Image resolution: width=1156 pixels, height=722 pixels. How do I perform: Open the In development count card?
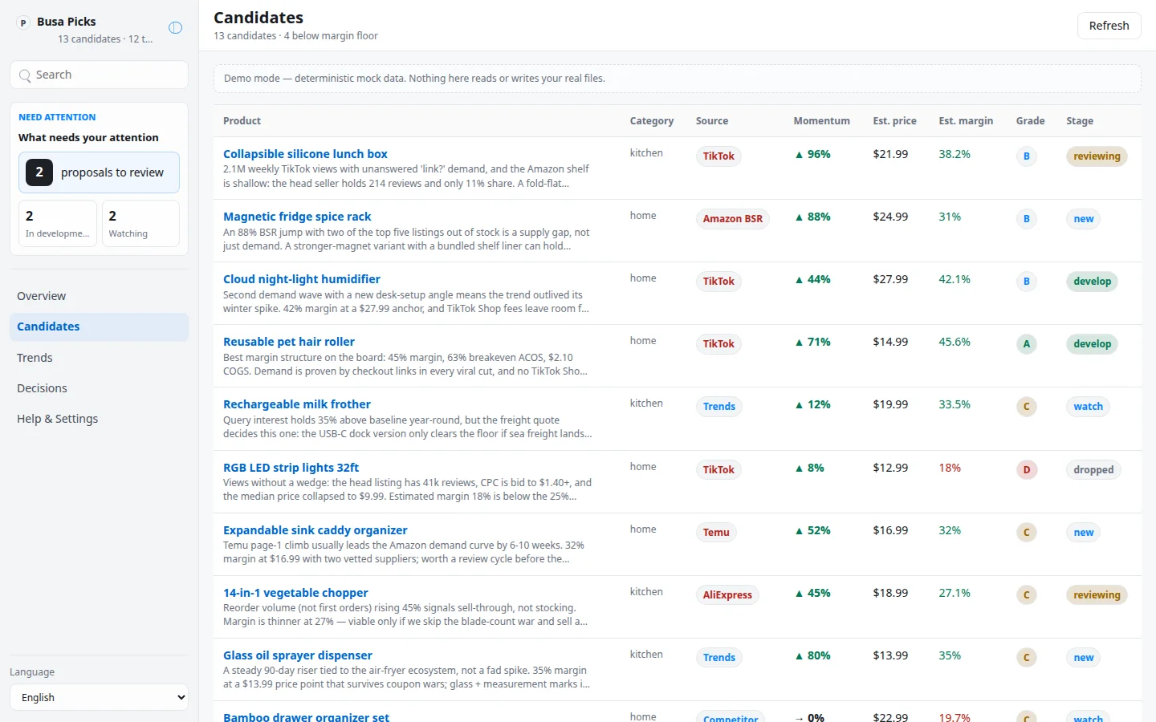click(x=58, y=223)
